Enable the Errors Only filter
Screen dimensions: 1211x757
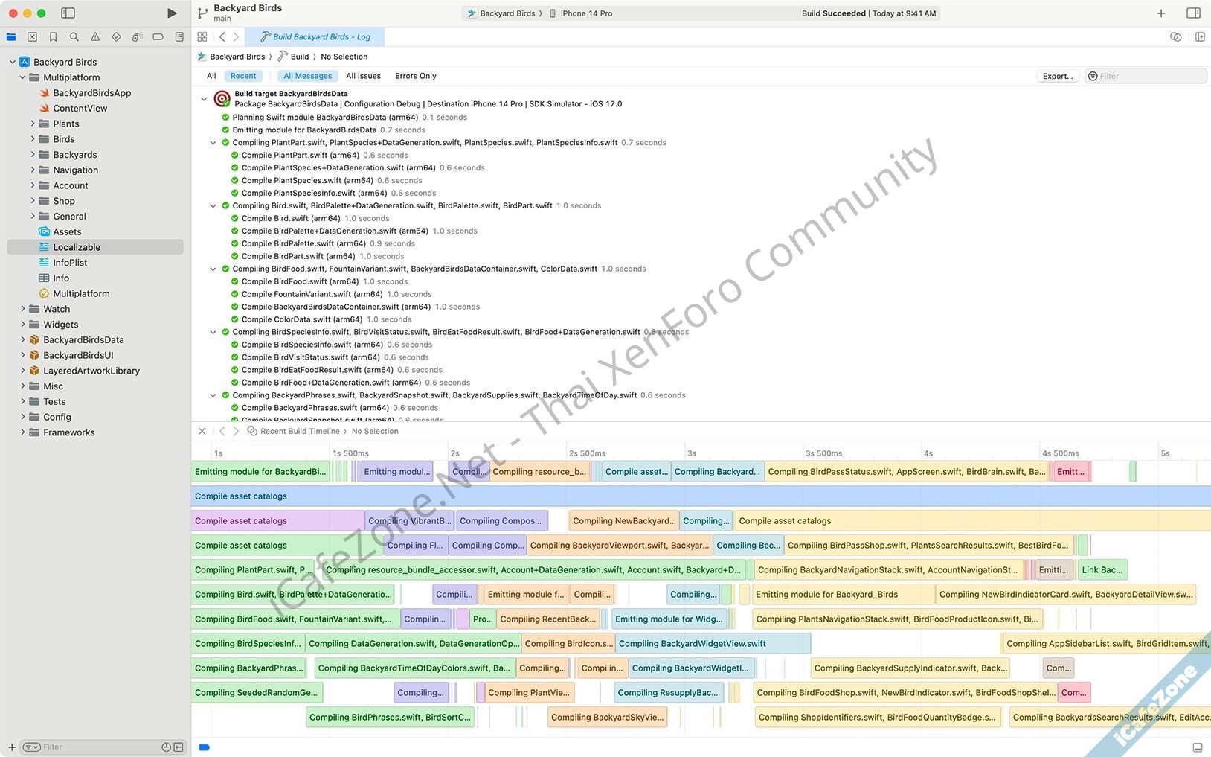point(415,76)
